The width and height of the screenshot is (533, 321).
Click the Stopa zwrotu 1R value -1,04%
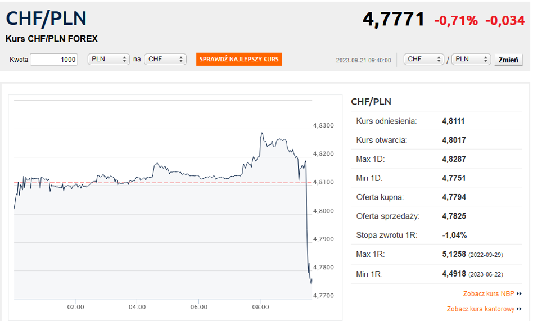click(x=454, y=236)
